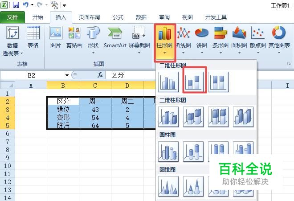Screen dimensions: 294x201
Task: Click the 屏幕截图 screenshot tool
Action: pyautogui.click(x=139, y=40)
